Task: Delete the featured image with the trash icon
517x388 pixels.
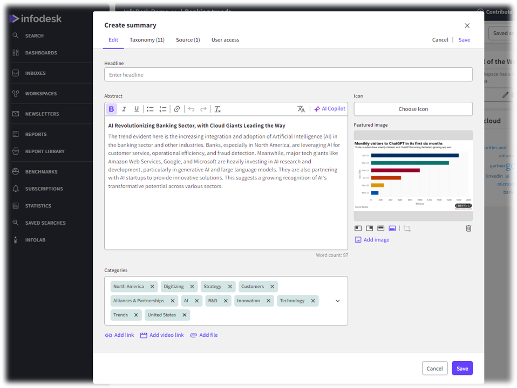Action: point(468,228)
